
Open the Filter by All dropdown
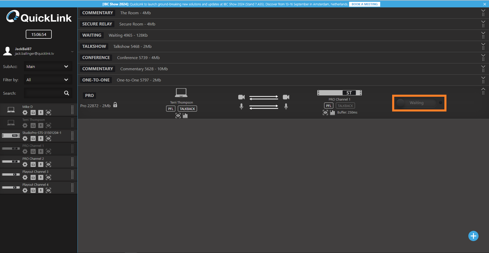pyautogui.click(x=48, y=80)
